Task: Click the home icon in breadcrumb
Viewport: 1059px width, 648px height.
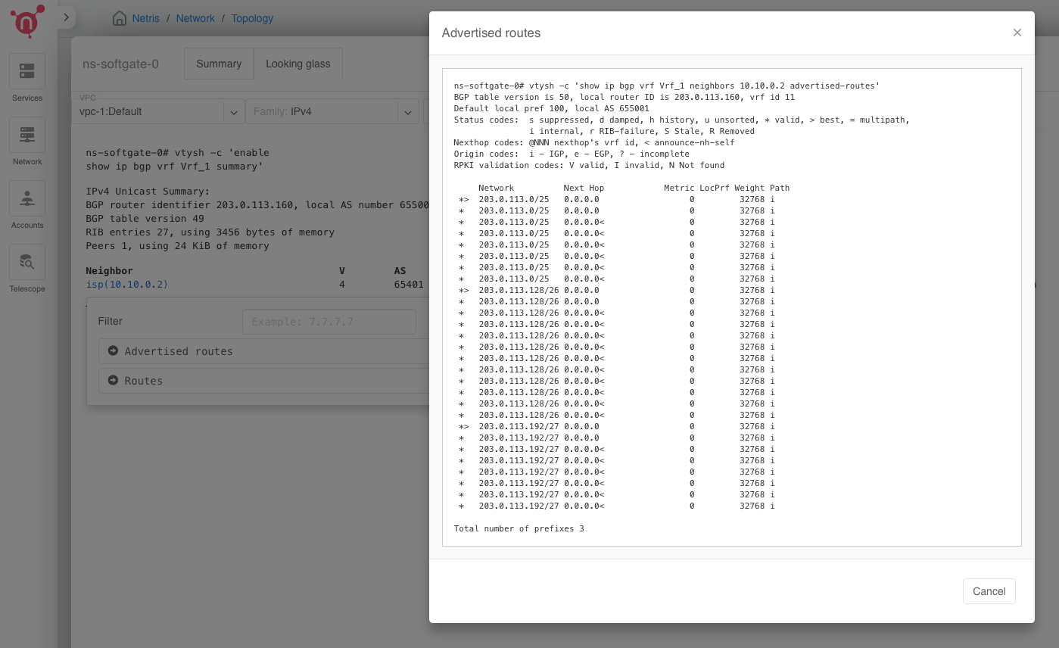Action: tap(119, 18)
